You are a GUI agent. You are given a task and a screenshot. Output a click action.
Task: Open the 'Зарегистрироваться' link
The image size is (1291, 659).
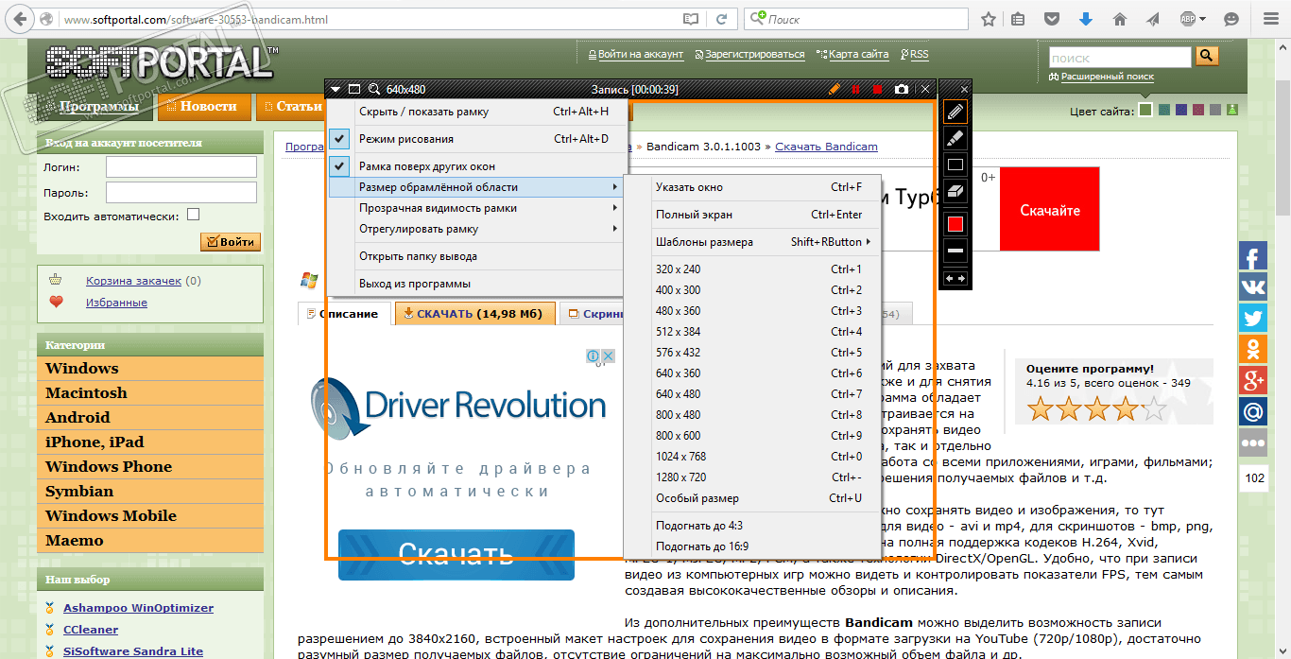pyautogui.click(x=754, y=55)
